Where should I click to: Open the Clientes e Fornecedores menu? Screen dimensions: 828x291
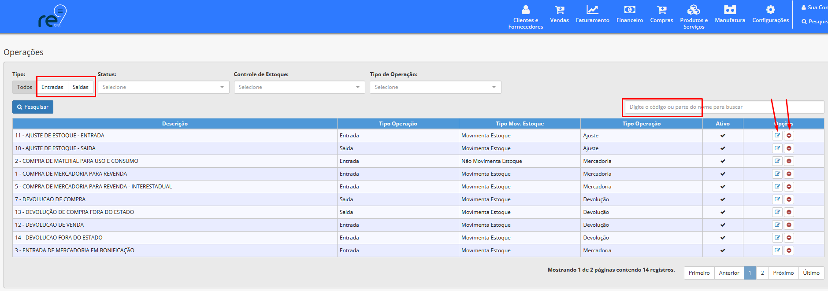(x=525, y=17)
